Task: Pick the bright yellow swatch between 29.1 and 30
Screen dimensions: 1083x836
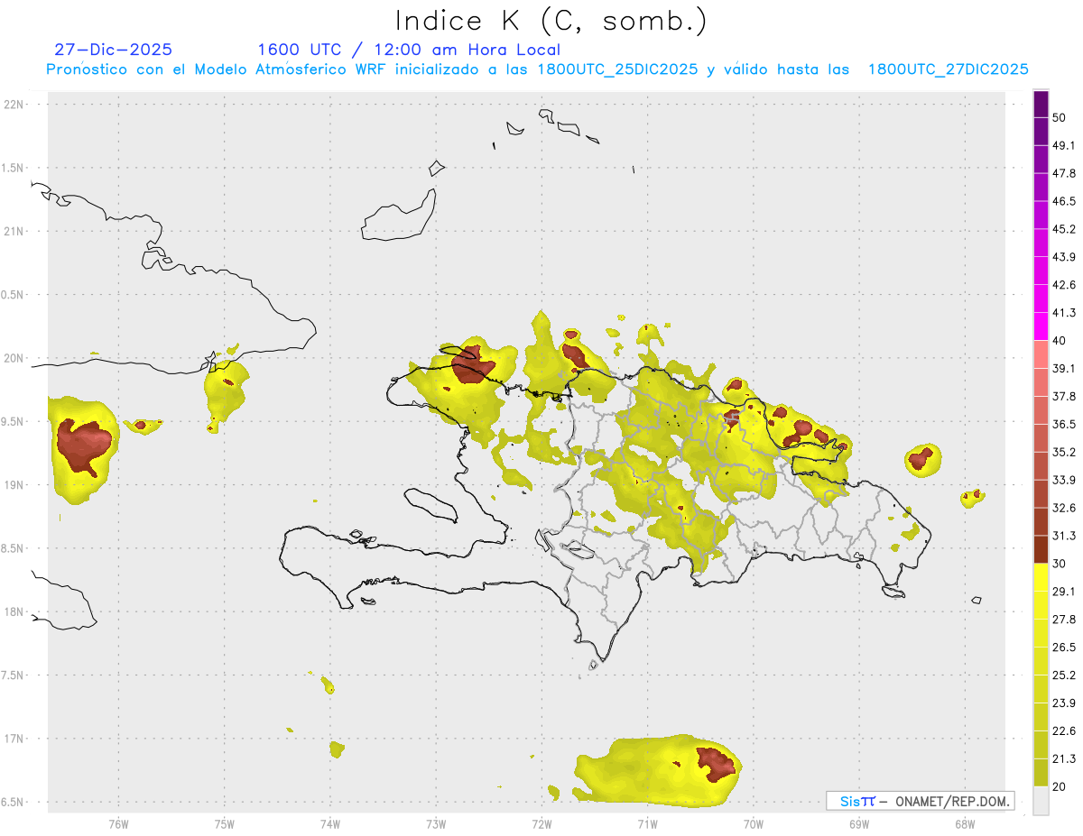Action: 1041,577
